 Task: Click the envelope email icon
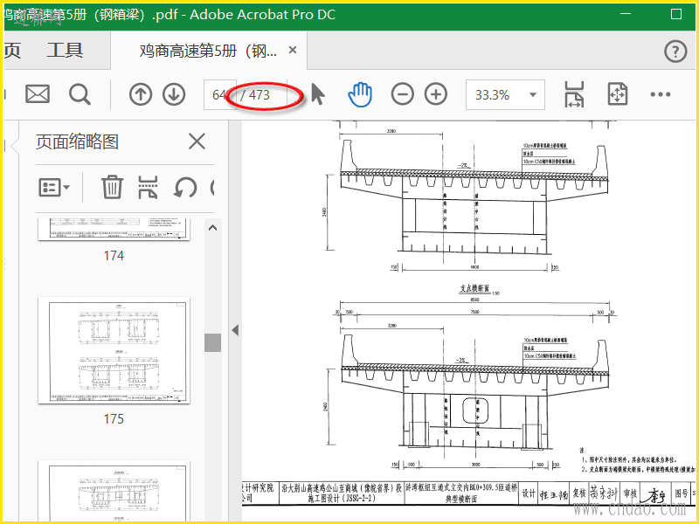(38, 94)
